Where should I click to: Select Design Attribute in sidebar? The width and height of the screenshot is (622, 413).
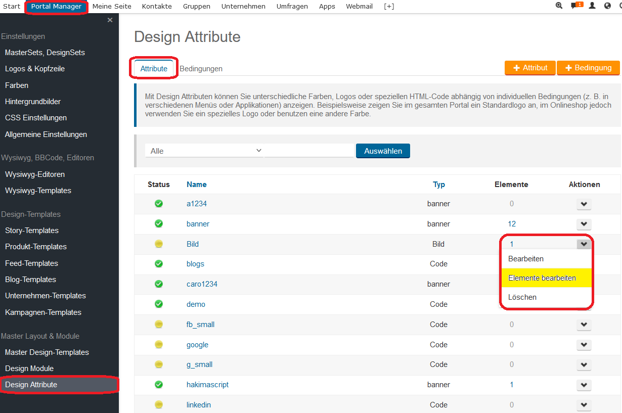point(59,385)
